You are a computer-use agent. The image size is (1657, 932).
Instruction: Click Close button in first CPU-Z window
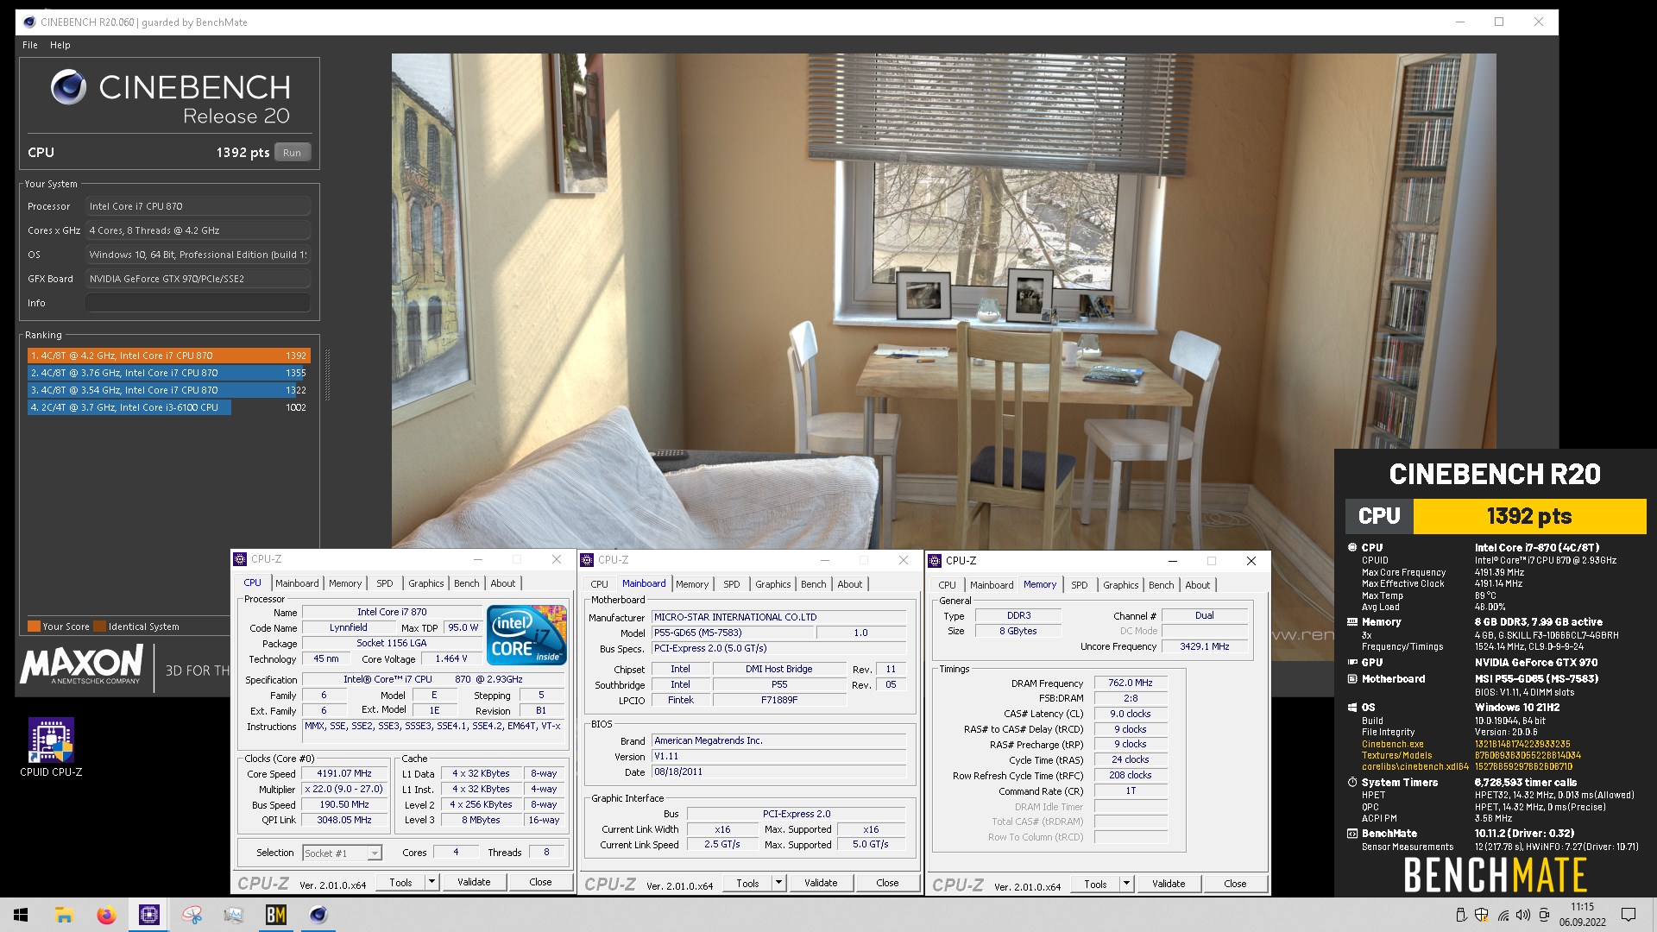tap(540, 882)
